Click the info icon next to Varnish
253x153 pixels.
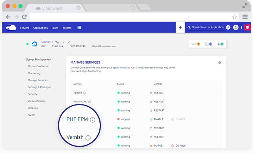tap(88, 138)
